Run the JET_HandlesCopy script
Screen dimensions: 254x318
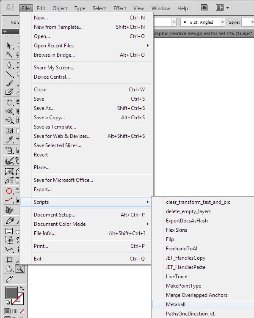203,258
